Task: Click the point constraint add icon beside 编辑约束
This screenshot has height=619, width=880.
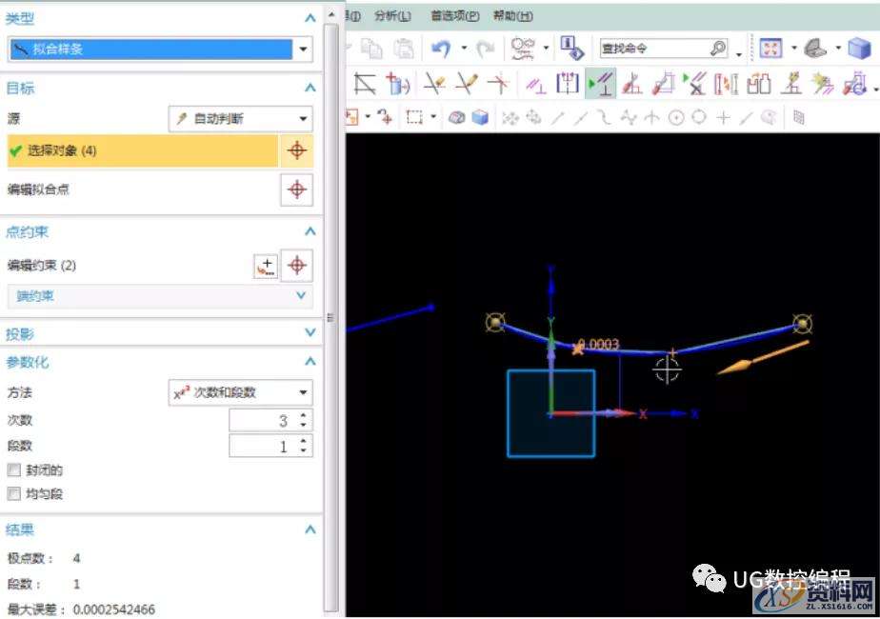Action: coord(267,266)
